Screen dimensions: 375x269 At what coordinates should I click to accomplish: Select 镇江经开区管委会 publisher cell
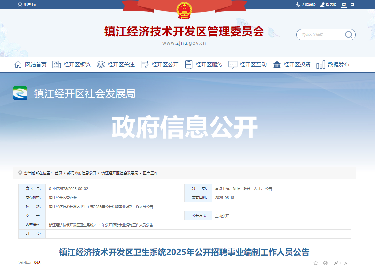click(63, 198)
